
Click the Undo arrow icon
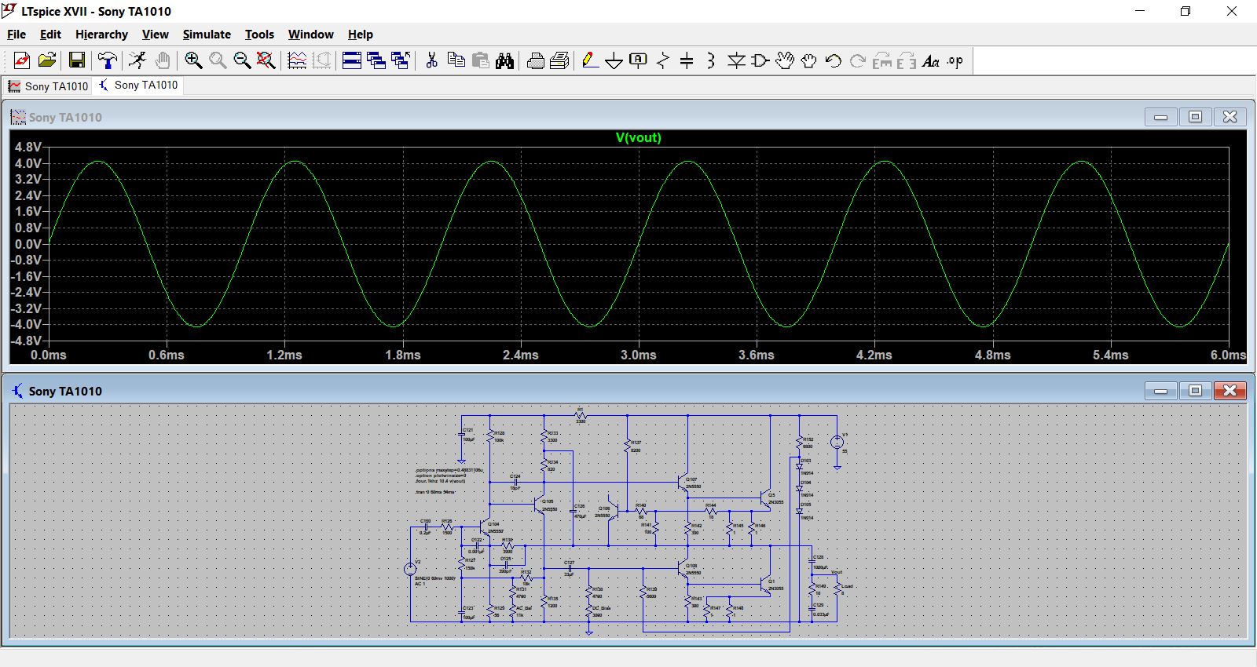coord(834,60)
